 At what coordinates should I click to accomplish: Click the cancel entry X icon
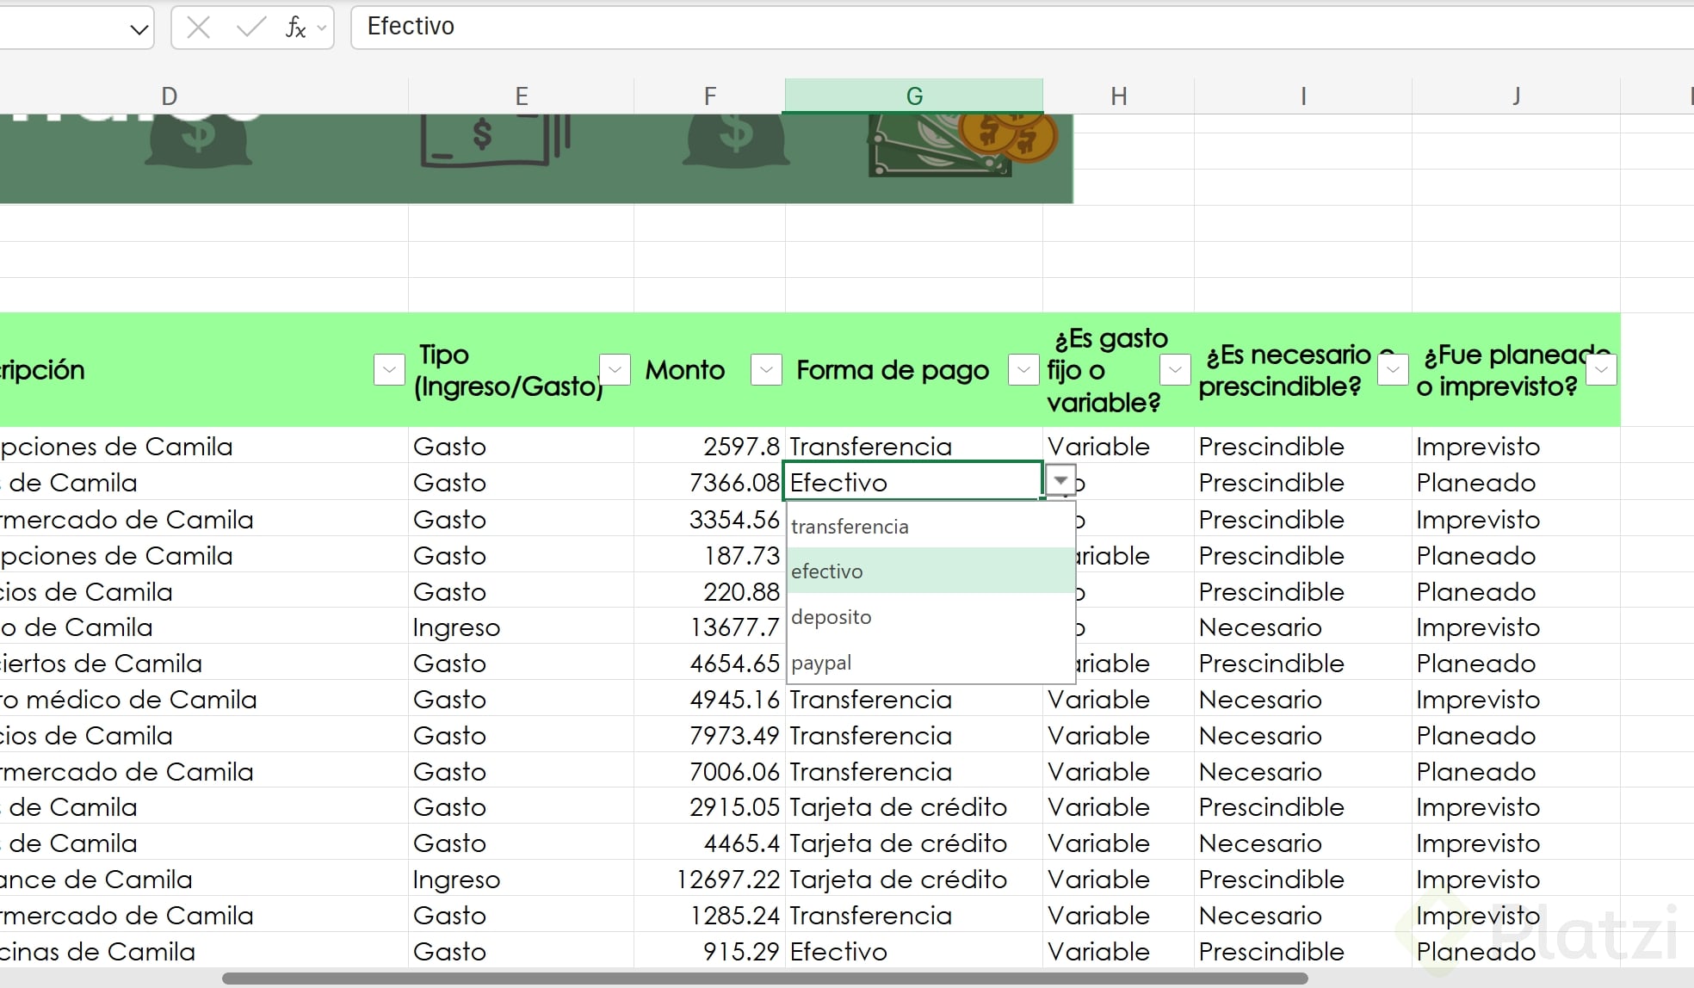[198, 28]
